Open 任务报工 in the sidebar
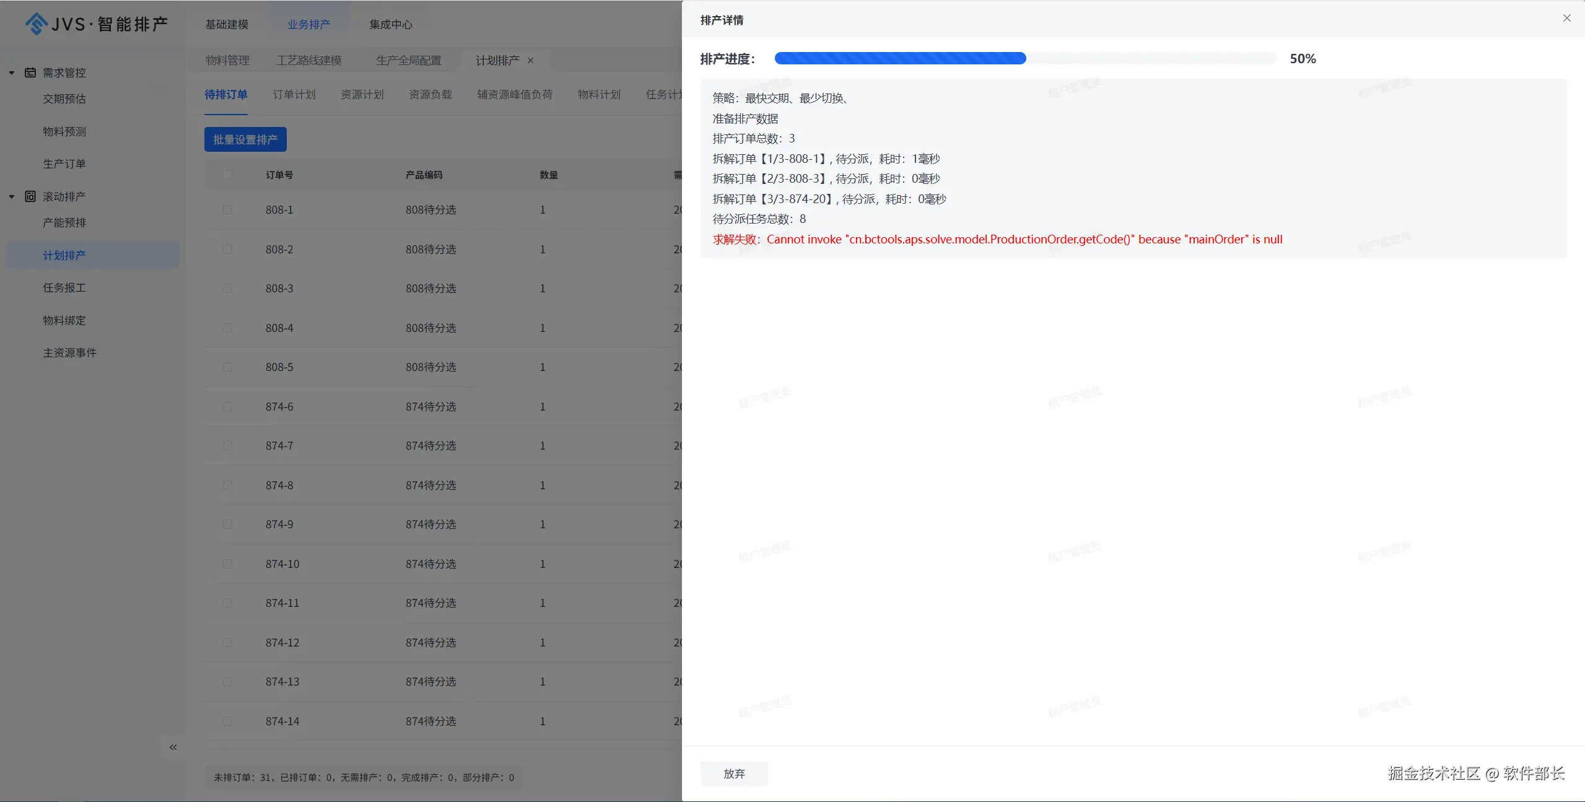 [64, 287]
